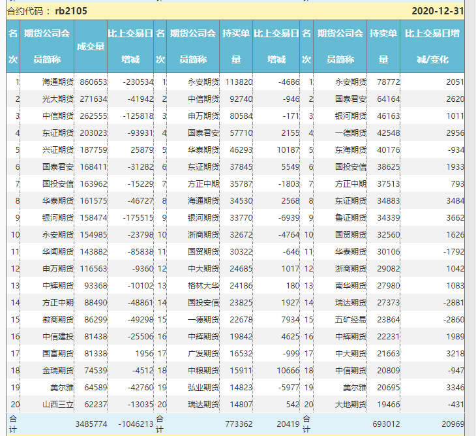
Task: Click long position change 10187
Action: click(288, 150)
